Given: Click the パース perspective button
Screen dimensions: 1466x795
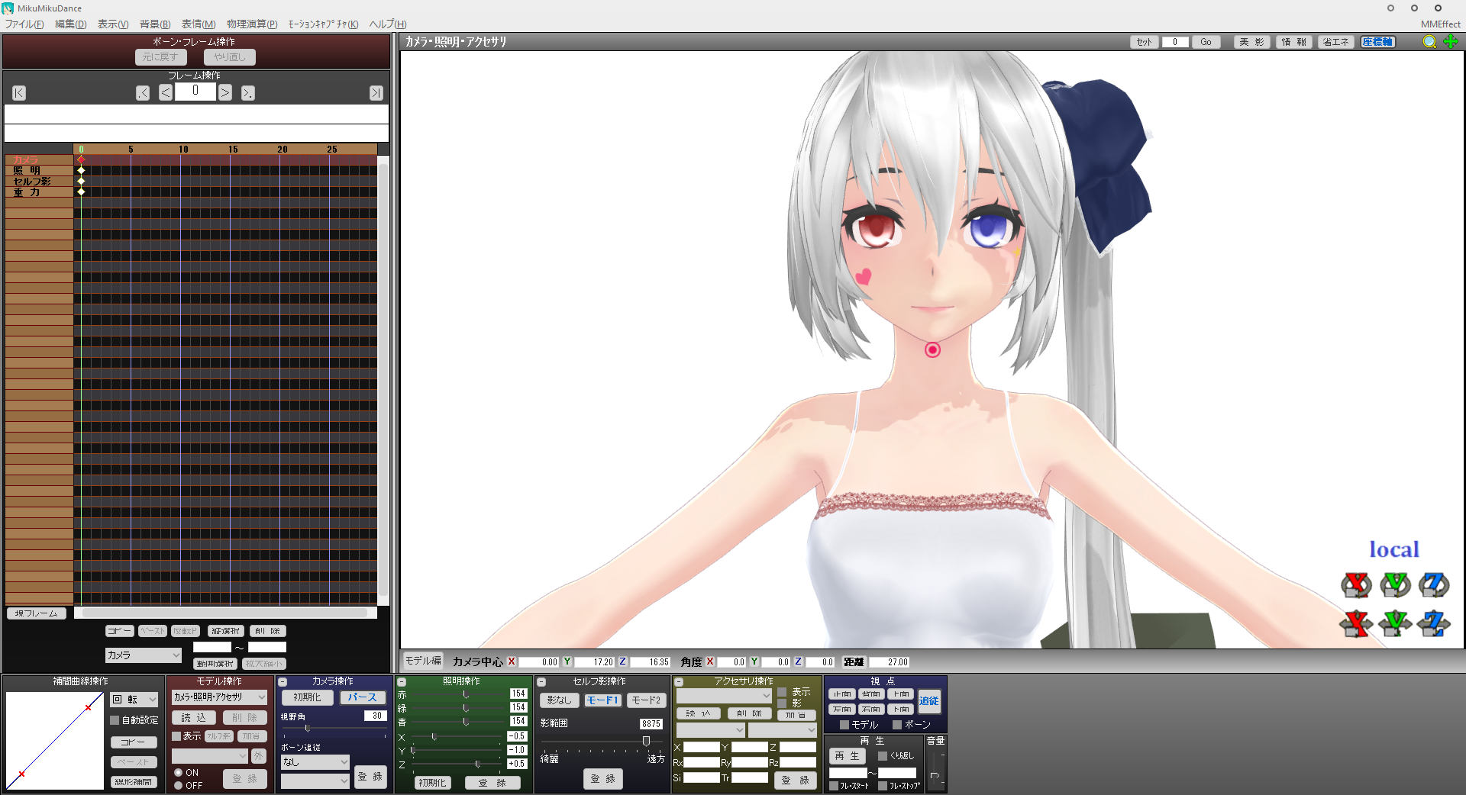Looking at the screenshot, I should click(363, 697).
